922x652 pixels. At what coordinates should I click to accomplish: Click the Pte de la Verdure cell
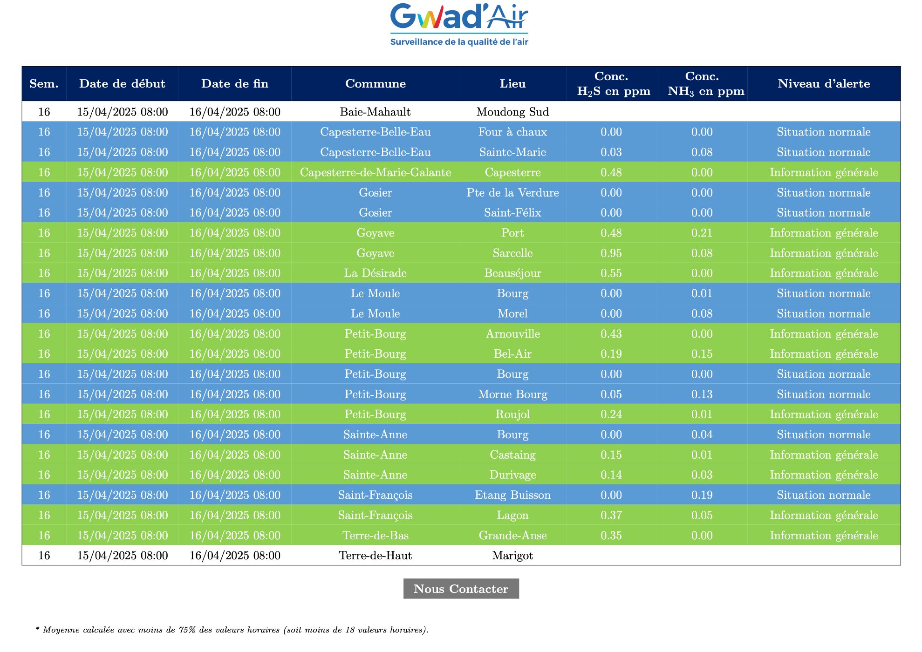(x=512, y=192)
